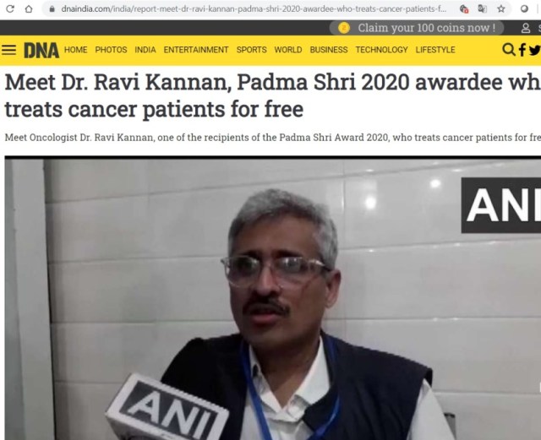Open the ENTERTAINMENT section

coord(196,50)
